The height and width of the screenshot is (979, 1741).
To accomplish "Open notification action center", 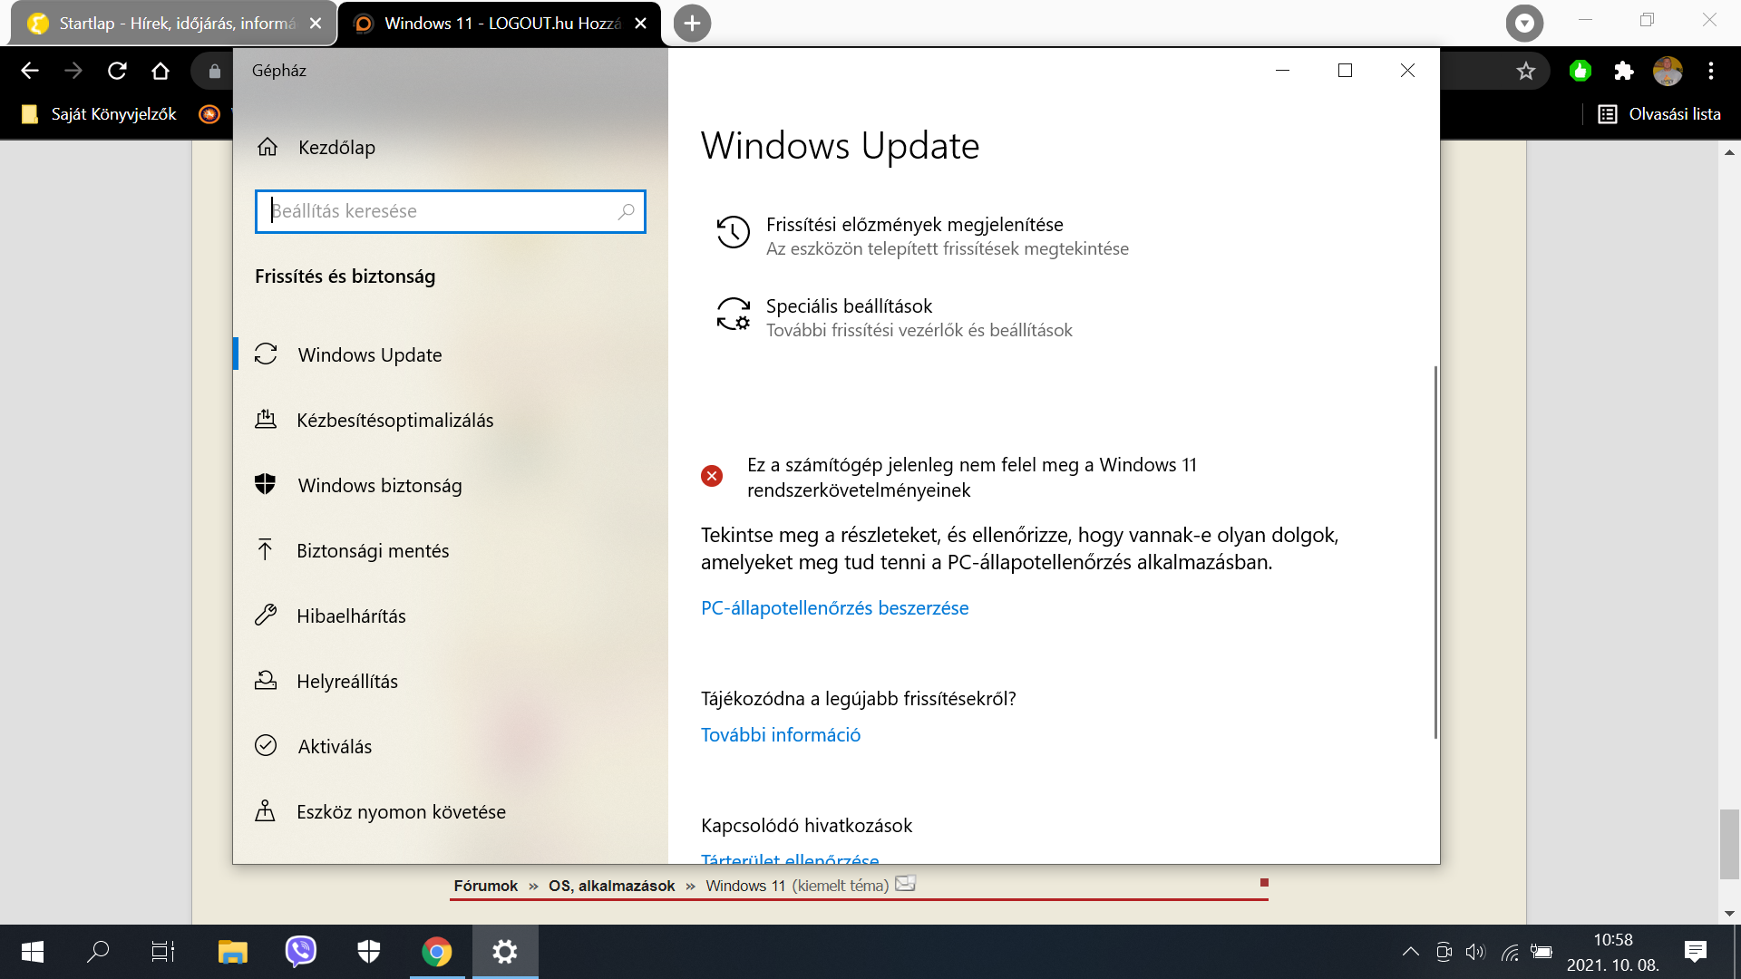I will [1695, 952].
